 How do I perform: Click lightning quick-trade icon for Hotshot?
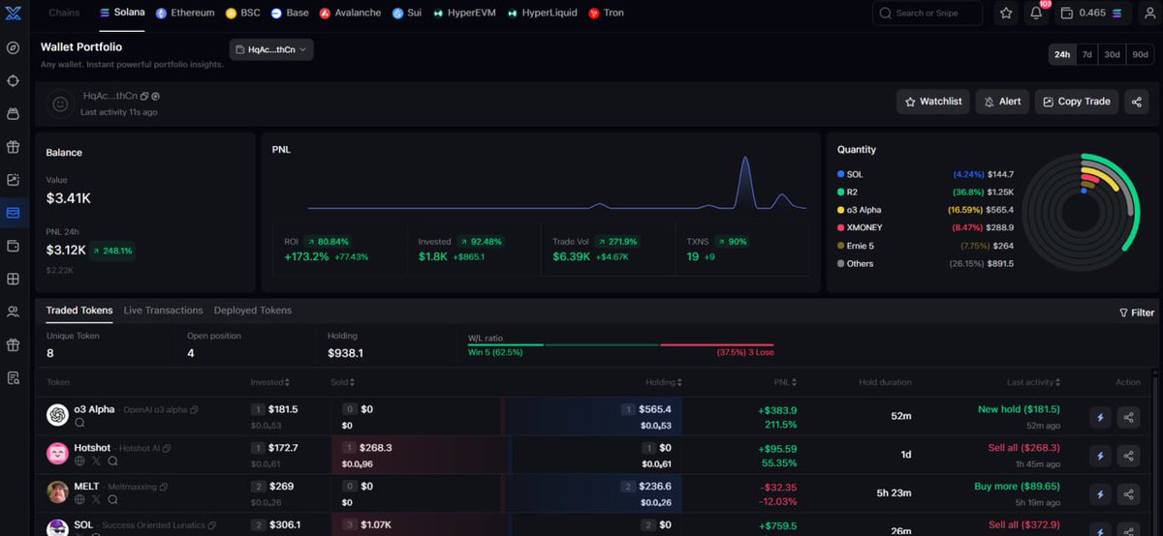1100,455
